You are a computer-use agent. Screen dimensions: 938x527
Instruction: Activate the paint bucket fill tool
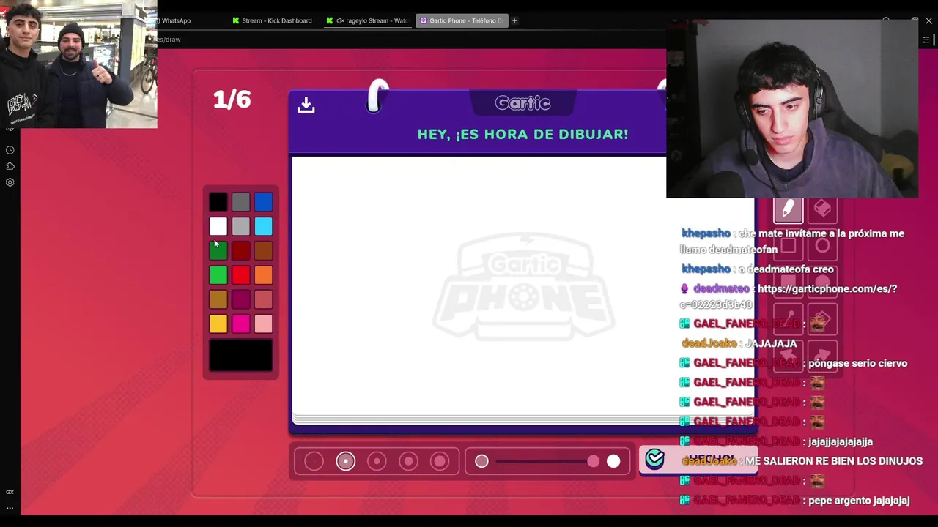click(x=822, y=321)
